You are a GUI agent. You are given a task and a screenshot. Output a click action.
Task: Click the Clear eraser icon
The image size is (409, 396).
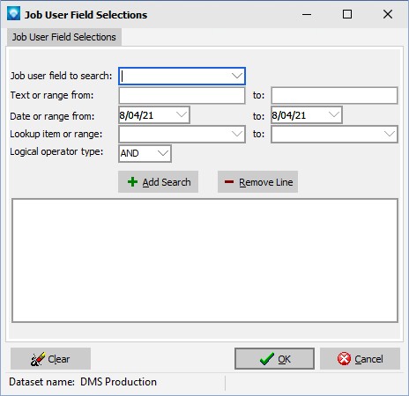click(38, 359)
